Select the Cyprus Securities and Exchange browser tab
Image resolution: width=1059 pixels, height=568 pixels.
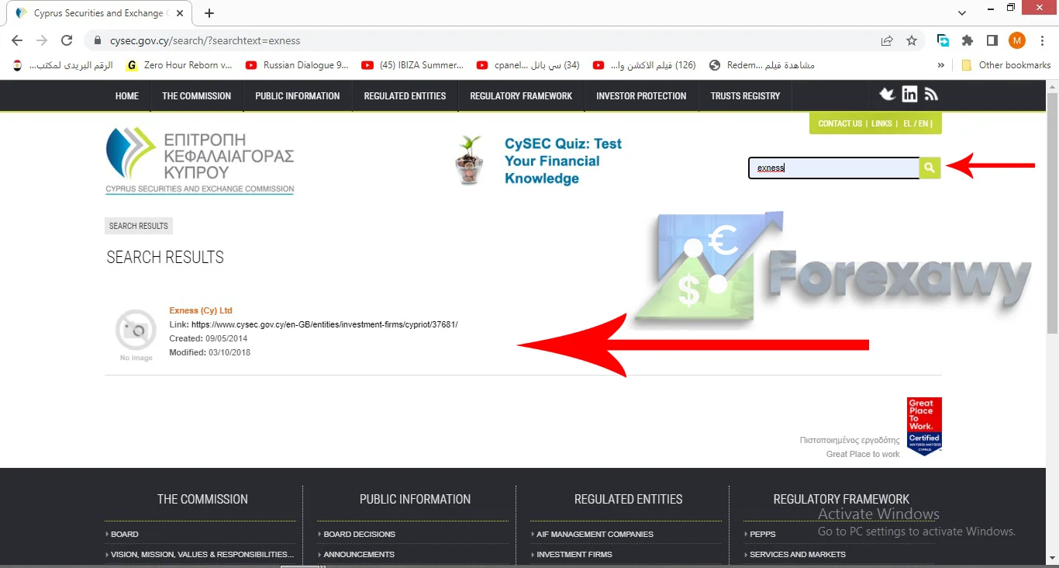(x=98, y=13)
